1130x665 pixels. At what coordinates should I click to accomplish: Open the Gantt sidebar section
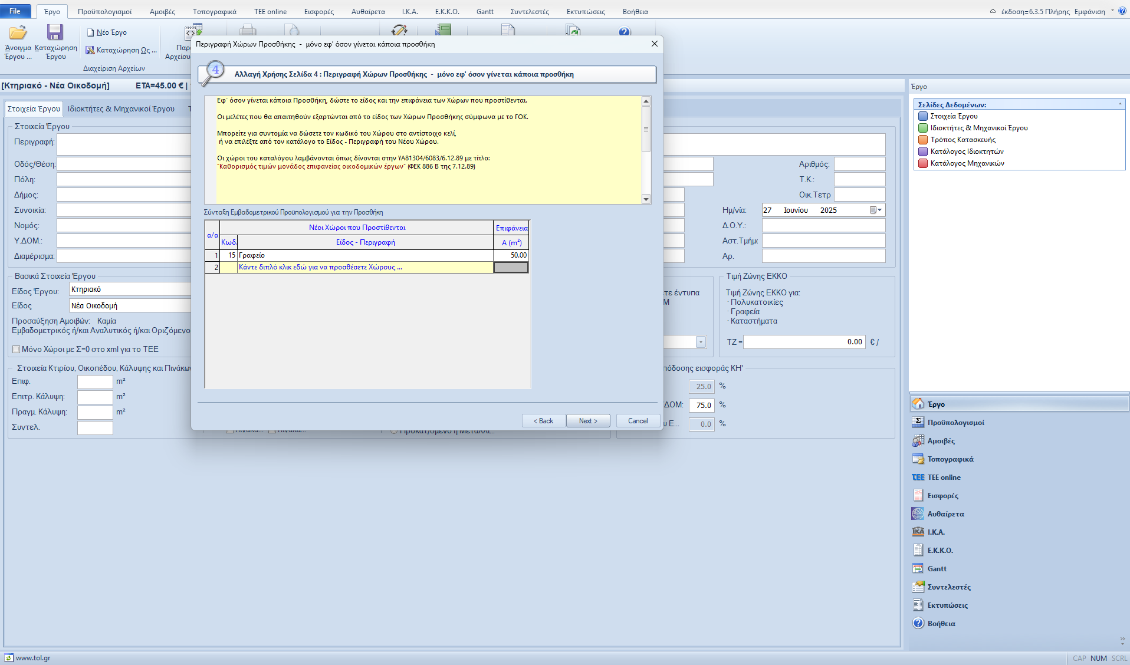[x=937, y=569]
